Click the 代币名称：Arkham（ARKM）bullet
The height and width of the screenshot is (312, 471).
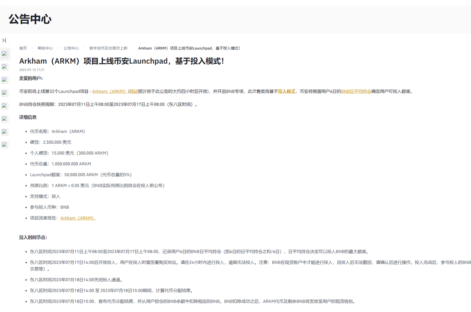click(x=57, y=131)
